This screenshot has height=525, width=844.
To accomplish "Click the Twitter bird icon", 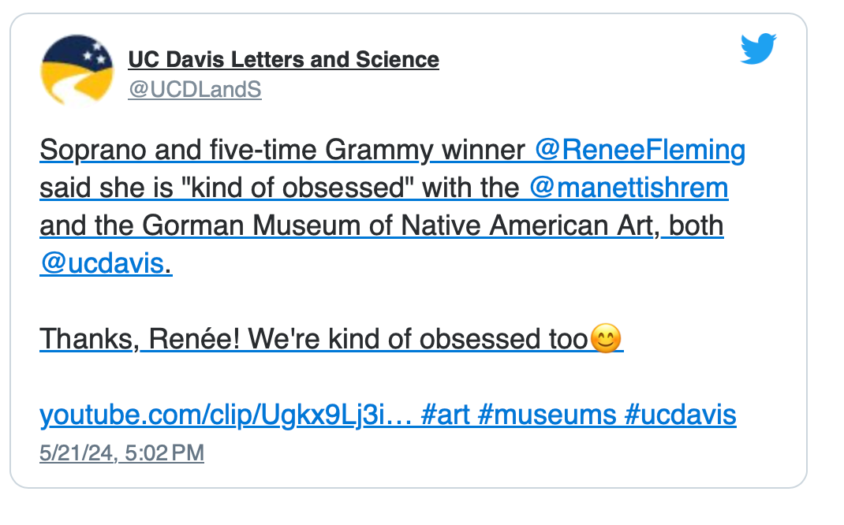I will point(758,47).
